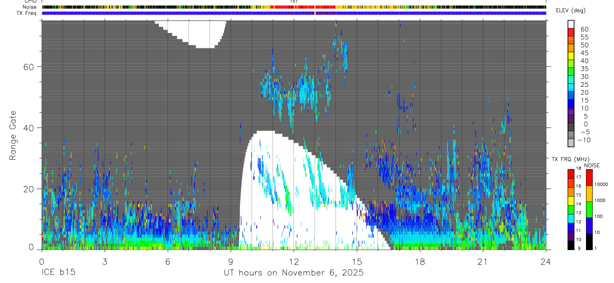Pick the green swatch in the NOISE color bar
This screenshot has width=614, height=283.
(x=589, y=210)
